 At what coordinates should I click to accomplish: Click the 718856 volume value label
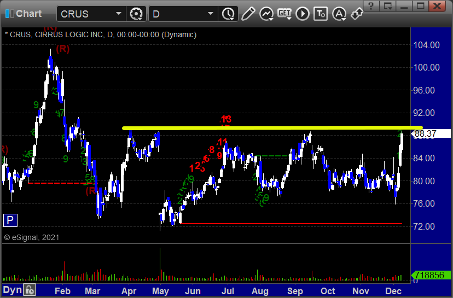431,275
